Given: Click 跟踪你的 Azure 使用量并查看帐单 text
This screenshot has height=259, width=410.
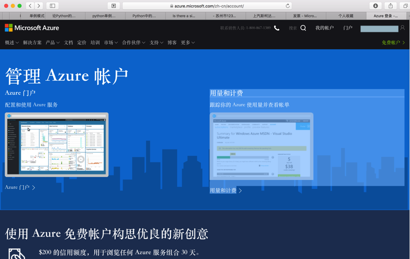Looking at the screenshot, I should pos(250,105).
